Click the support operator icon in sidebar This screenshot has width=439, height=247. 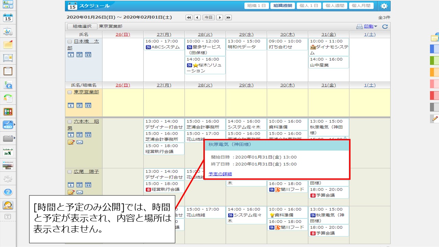pyautogui.click(x=8, y=205)
